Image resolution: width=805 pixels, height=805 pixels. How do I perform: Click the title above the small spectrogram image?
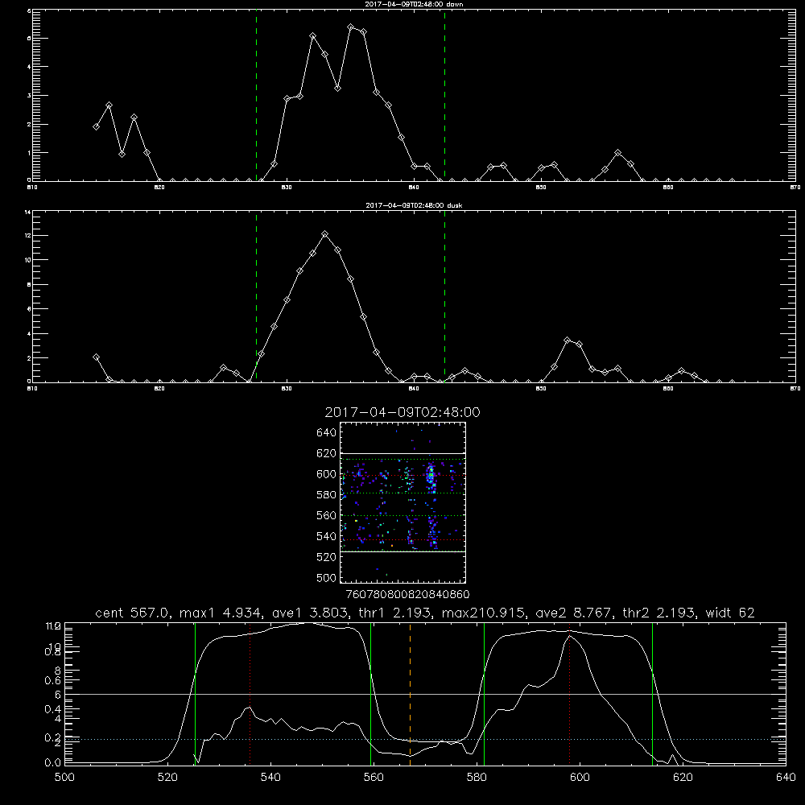(x=402, y=412)
